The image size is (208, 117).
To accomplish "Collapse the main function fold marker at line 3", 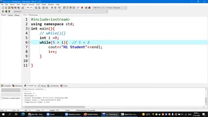I will pos(29,28).
